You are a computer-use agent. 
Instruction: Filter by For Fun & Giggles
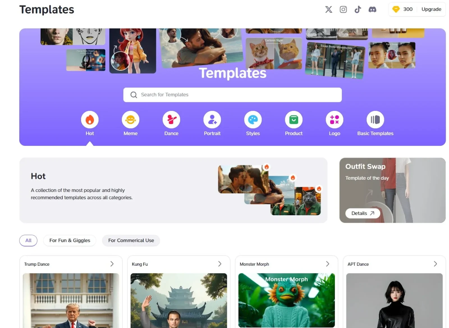[70, 240]
